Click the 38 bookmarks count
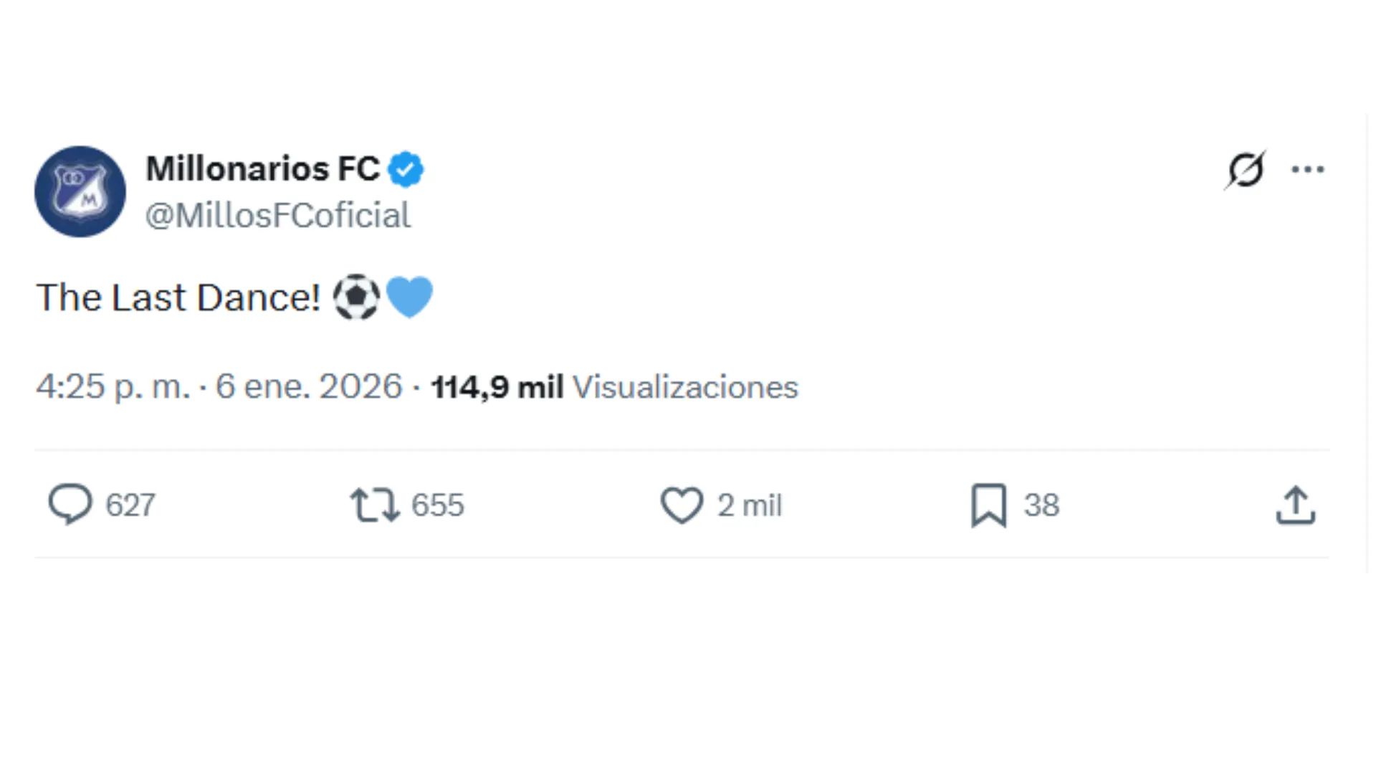1376x774 pixels. click(x=1041, y=505)
